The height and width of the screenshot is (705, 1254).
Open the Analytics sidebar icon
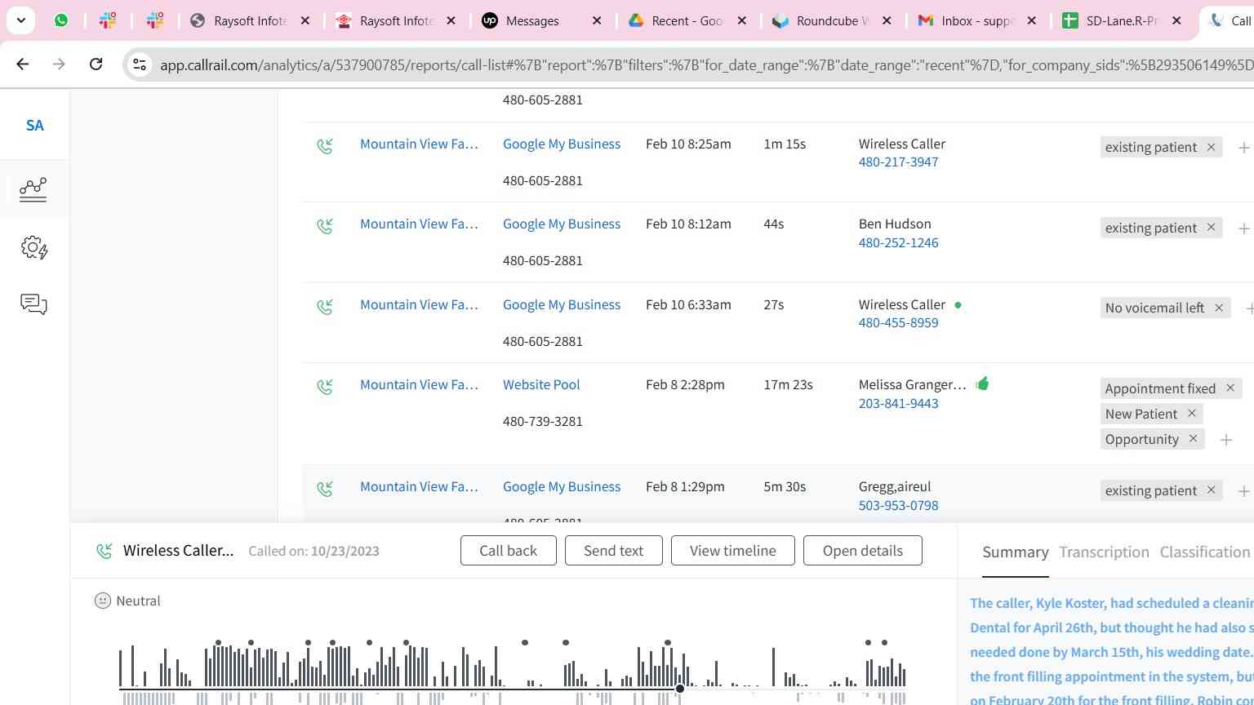(33, 189)
